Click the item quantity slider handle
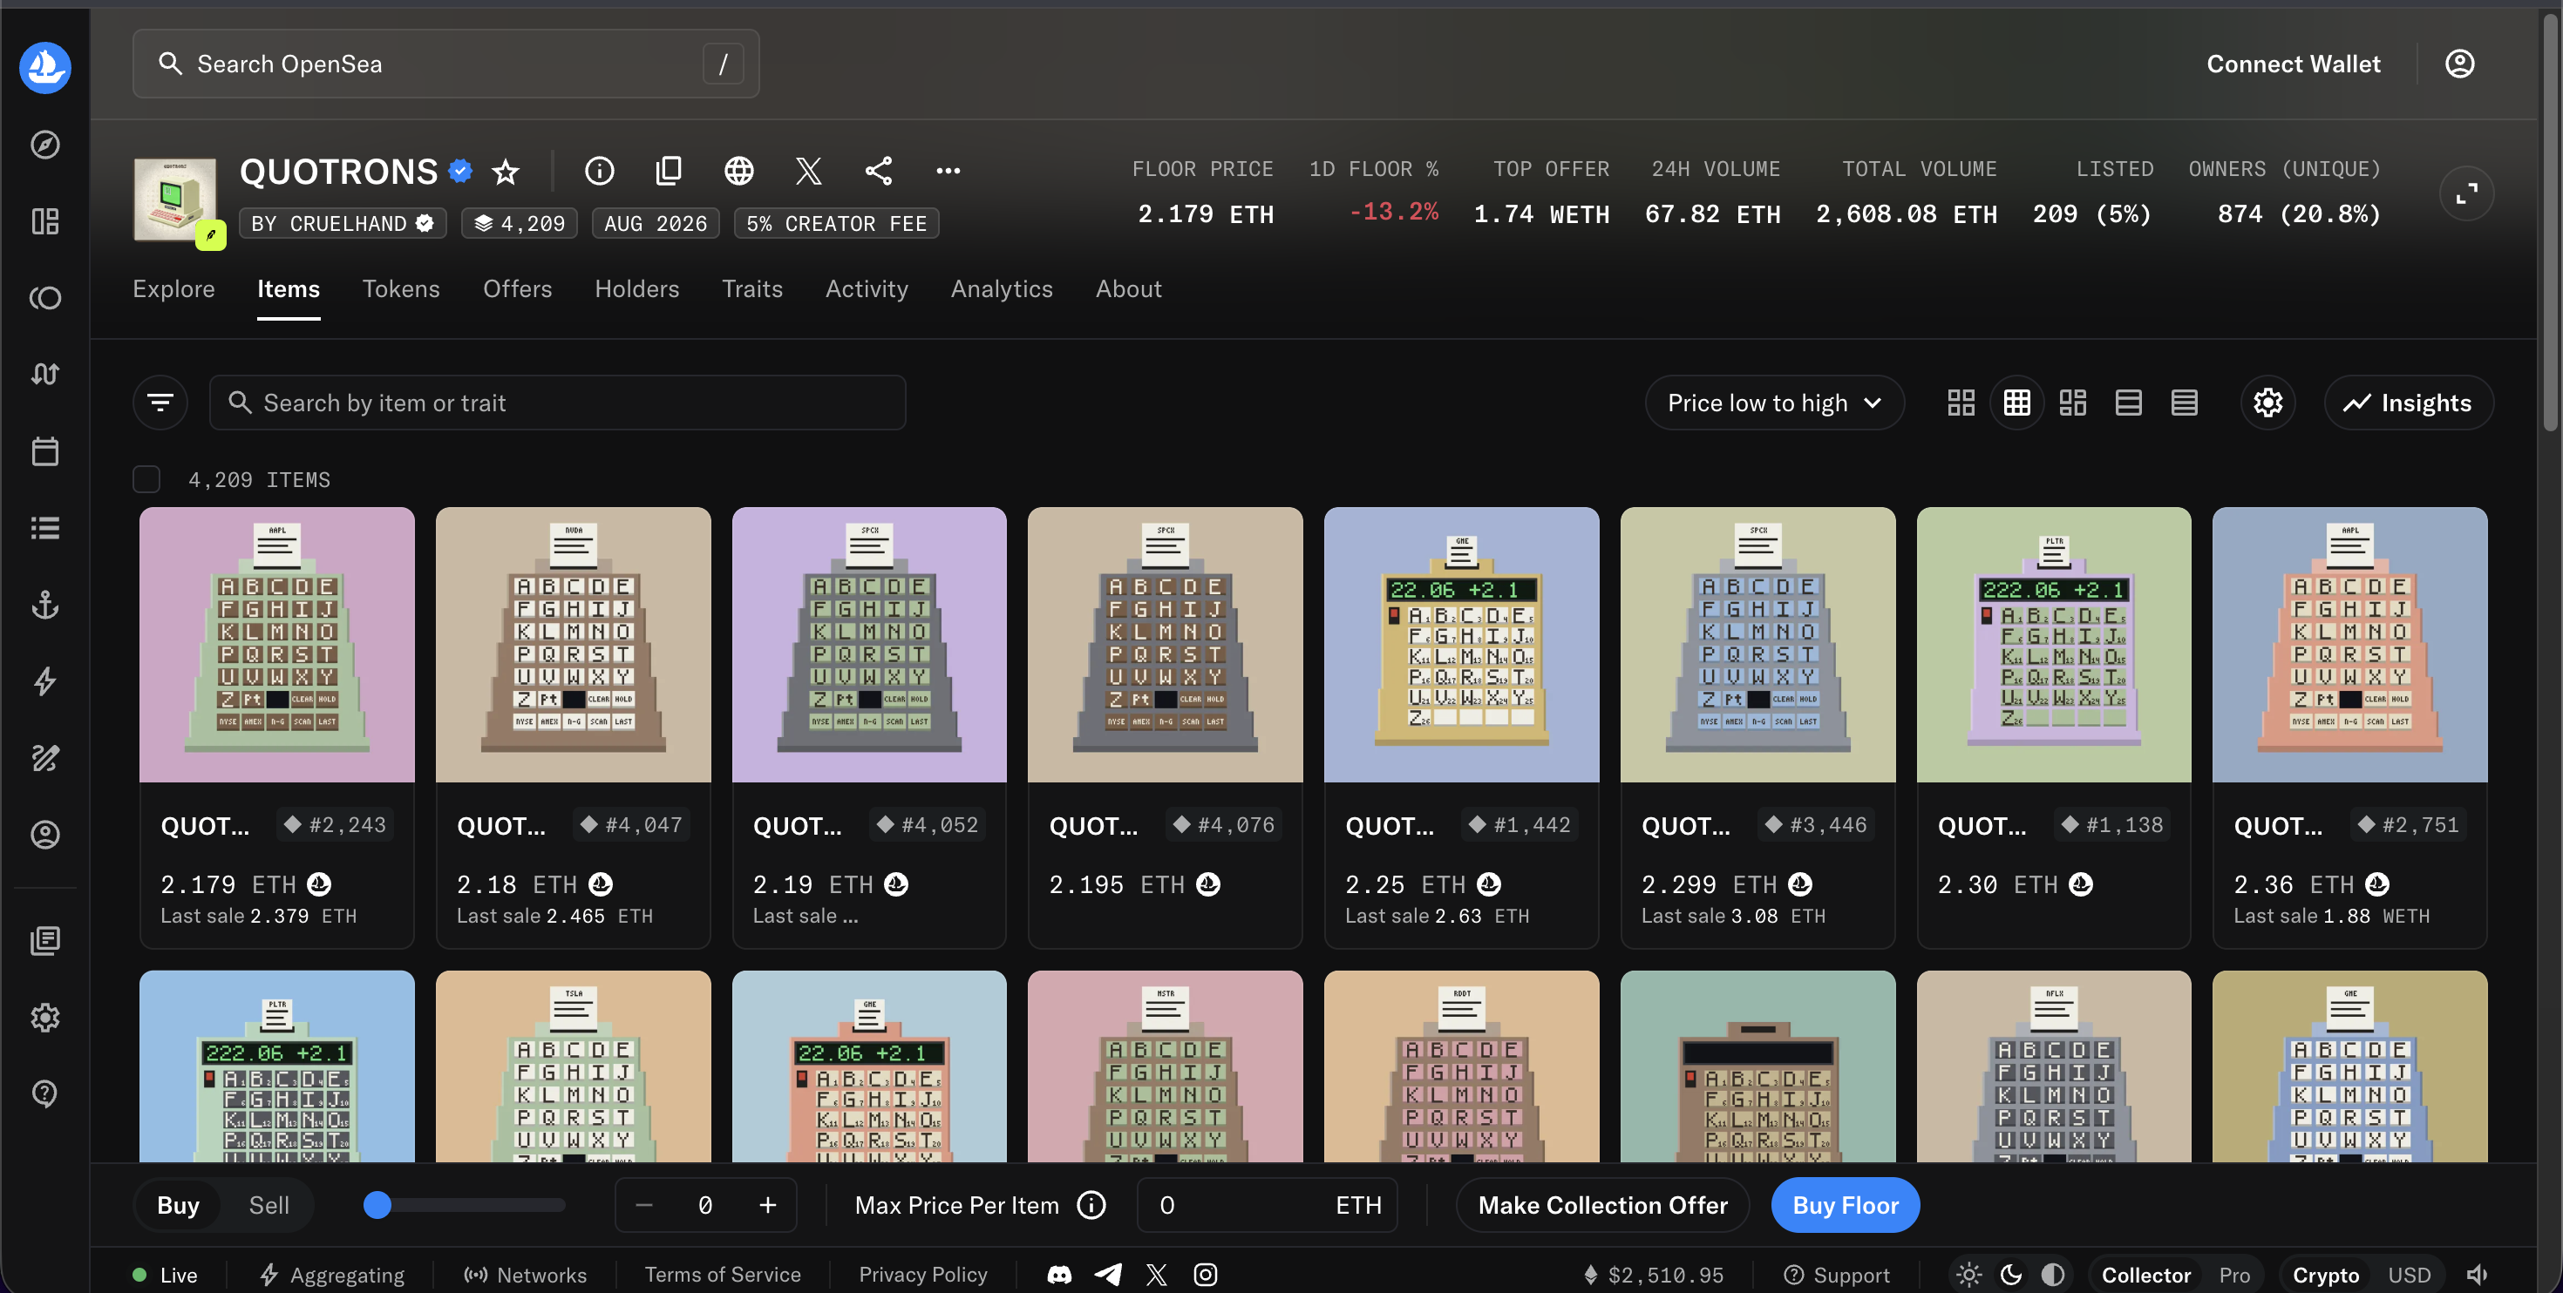The height and width of the screenshot is (1293, 2563). 376,1204
